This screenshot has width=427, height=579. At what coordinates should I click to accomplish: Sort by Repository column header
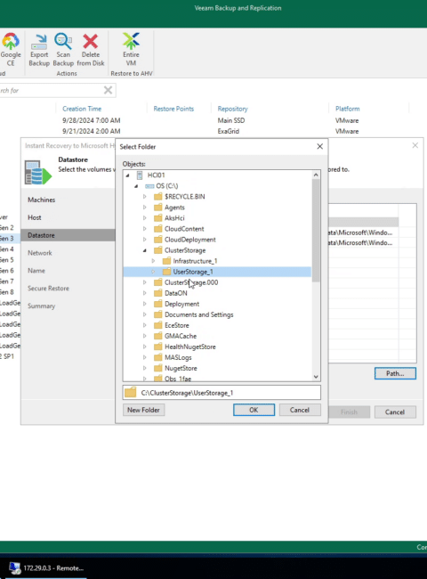(232, 109)
